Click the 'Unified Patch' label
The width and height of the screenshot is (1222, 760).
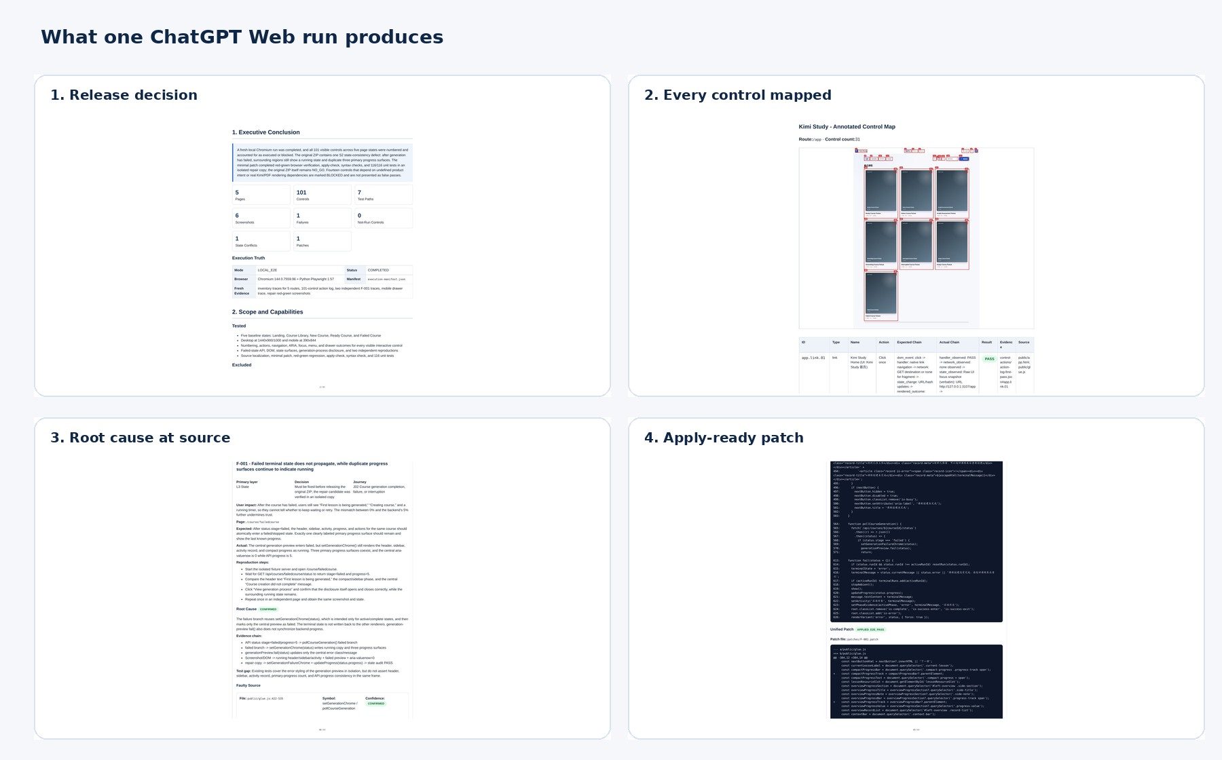click(x=842, y=630)
